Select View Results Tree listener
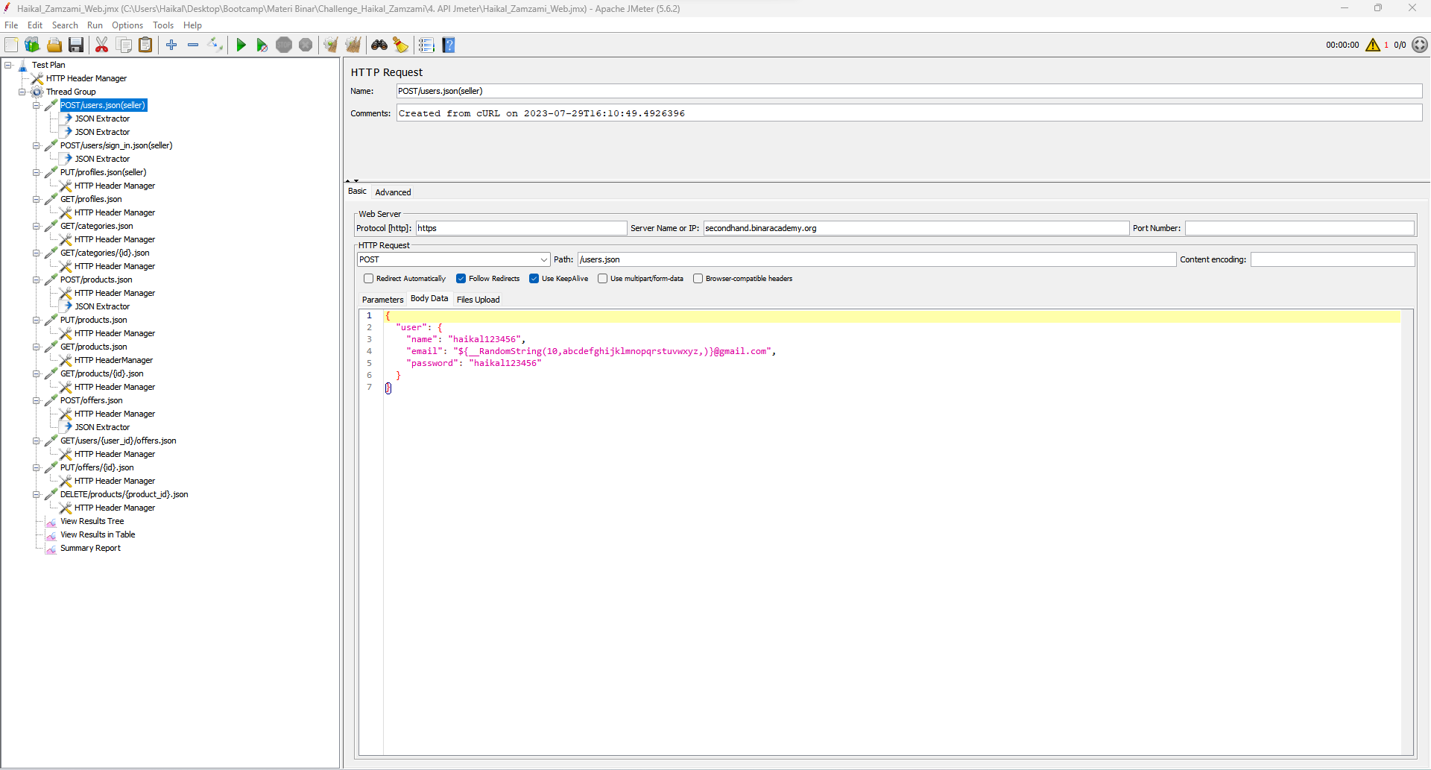 [92, 521]
